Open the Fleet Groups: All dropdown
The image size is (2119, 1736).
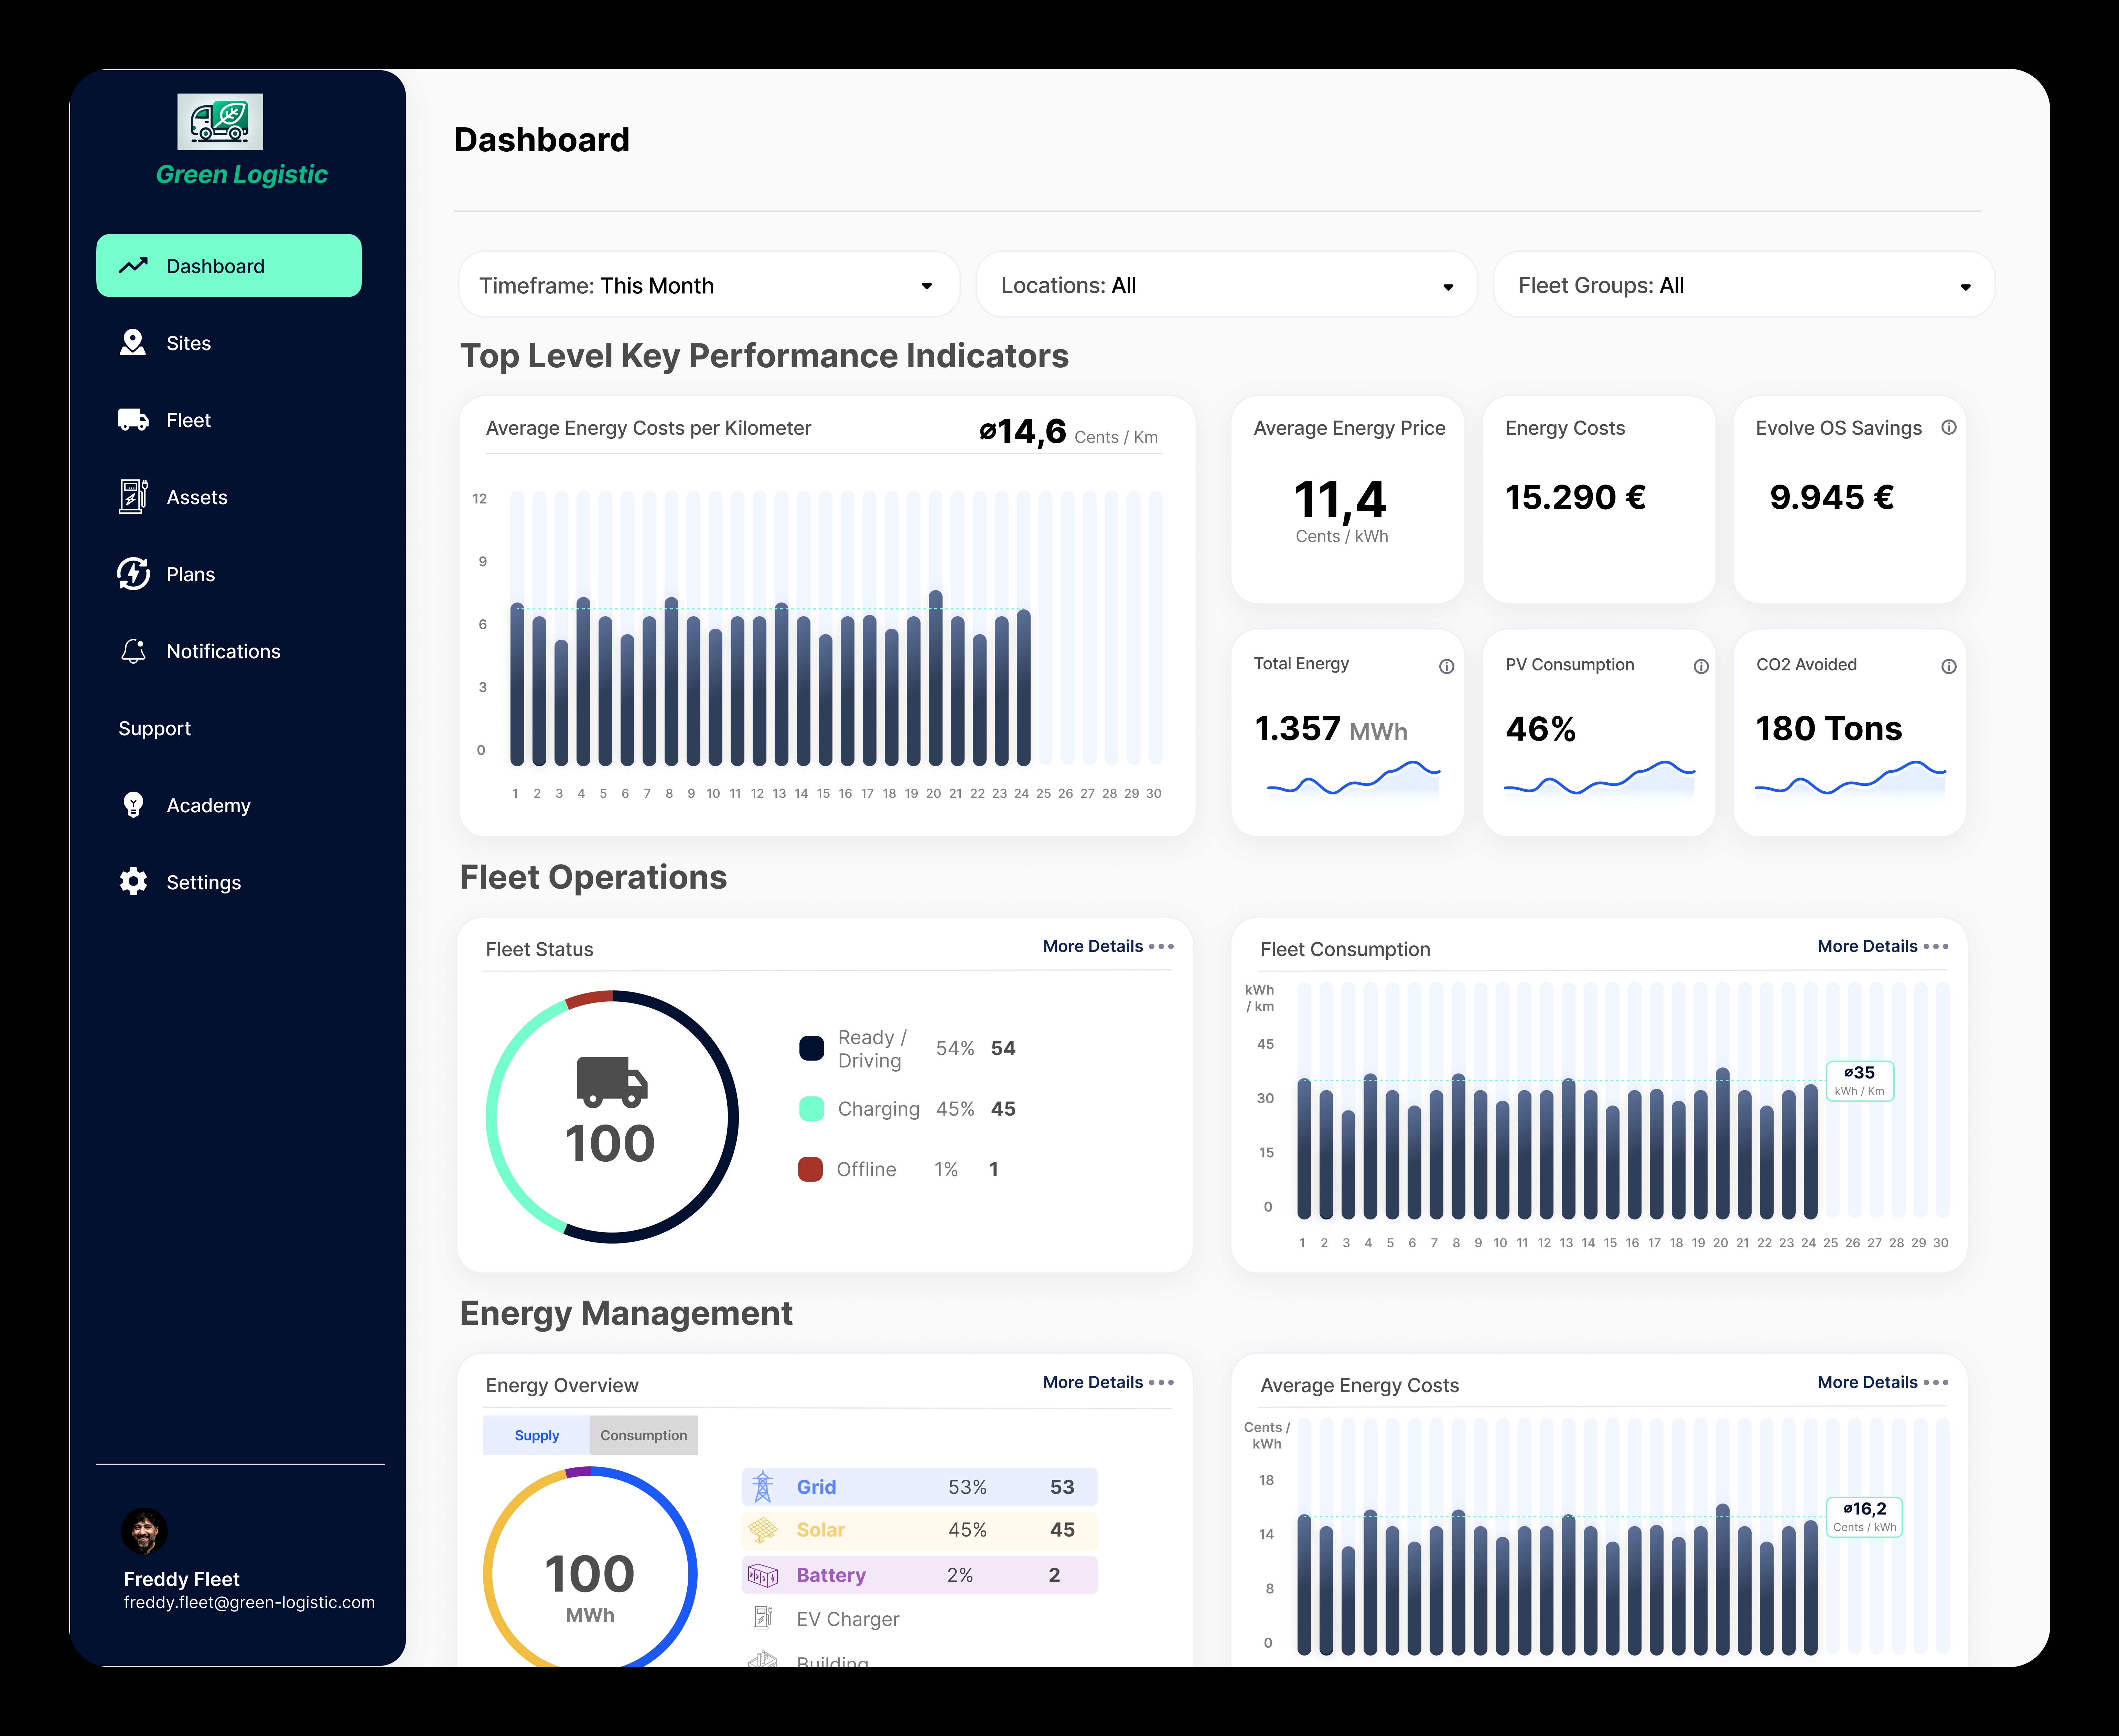click(x=1744, y=285)
